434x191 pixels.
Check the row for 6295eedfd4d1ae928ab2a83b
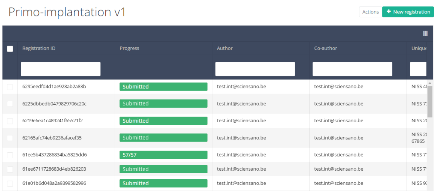pos(10,87)
